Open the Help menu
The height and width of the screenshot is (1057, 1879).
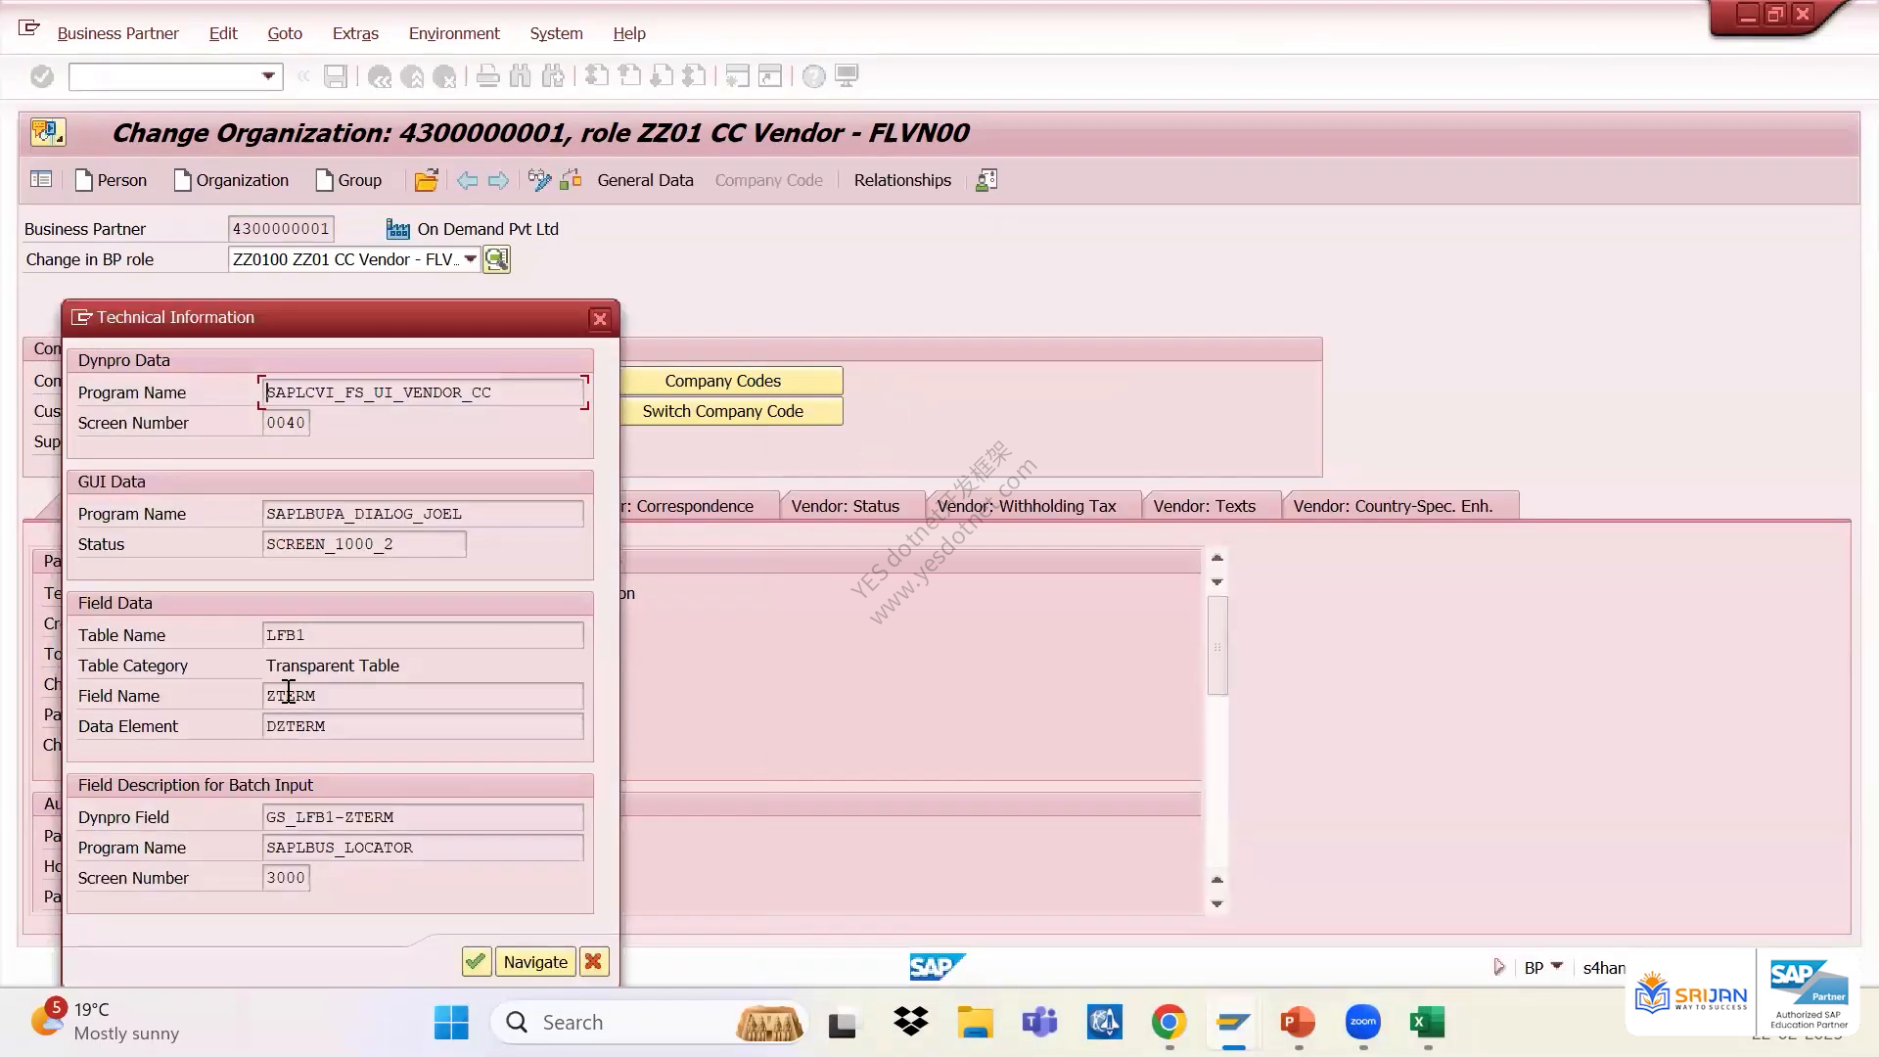(x=629, y=33)
